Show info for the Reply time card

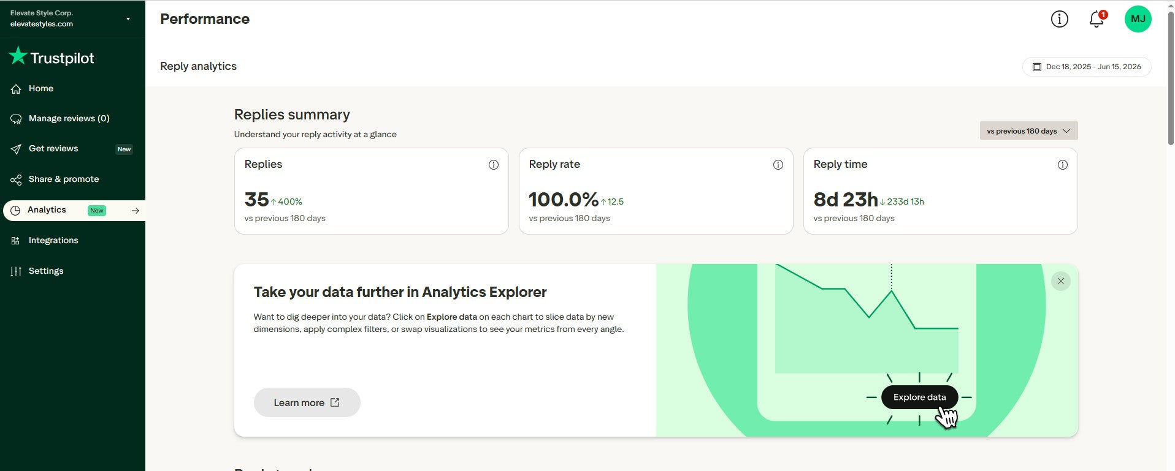(x=1062, y=165)
